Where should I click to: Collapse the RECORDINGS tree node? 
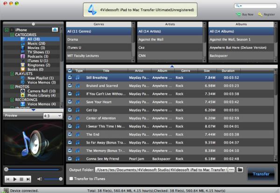pyautogui.click(x=12, y=100)
